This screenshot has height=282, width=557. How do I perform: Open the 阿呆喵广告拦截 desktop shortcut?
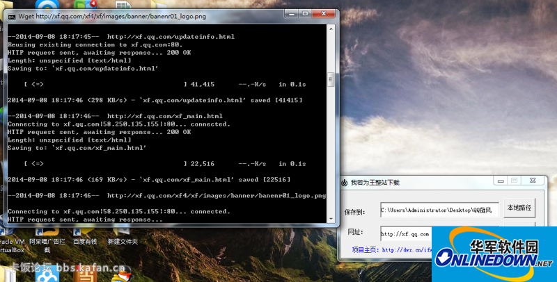[x=47, y=241]
